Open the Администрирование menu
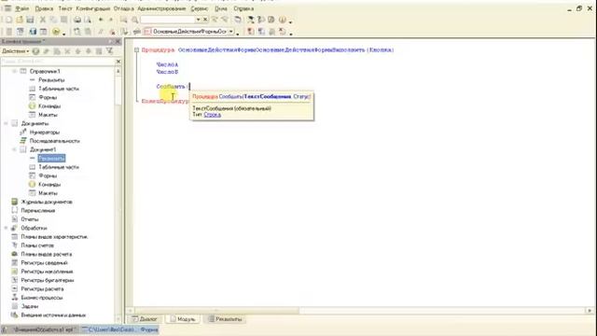Screen dimensions: 597x336 point(161,8)
